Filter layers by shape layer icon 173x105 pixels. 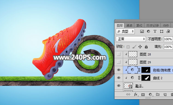tap(162, 32)
